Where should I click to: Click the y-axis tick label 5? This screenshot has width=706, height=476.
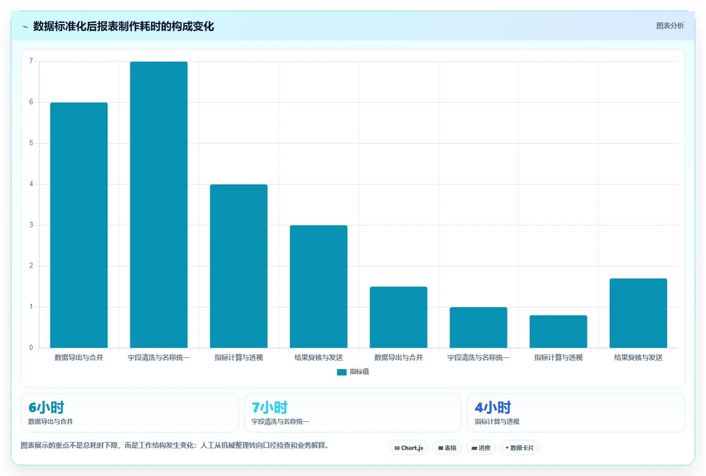tap(31, 143)
